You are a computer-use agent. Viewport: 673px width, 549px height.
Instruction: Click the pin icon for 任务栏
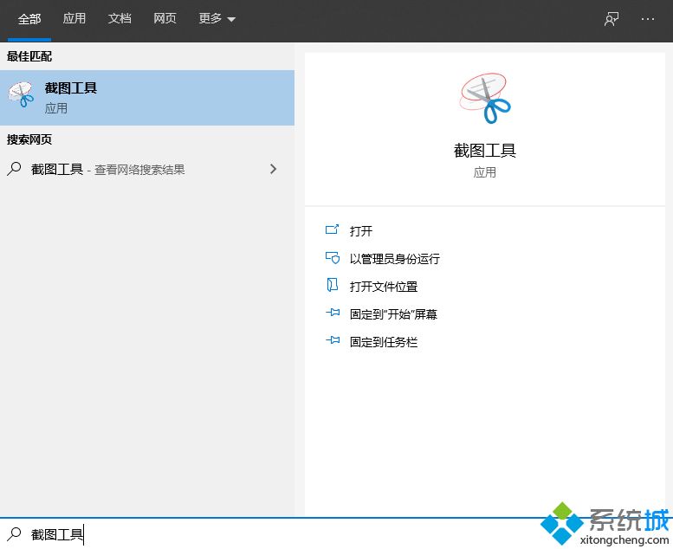[333, 340]
